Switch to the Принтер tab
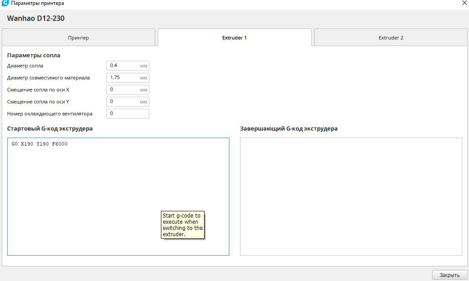 [79, 38]
